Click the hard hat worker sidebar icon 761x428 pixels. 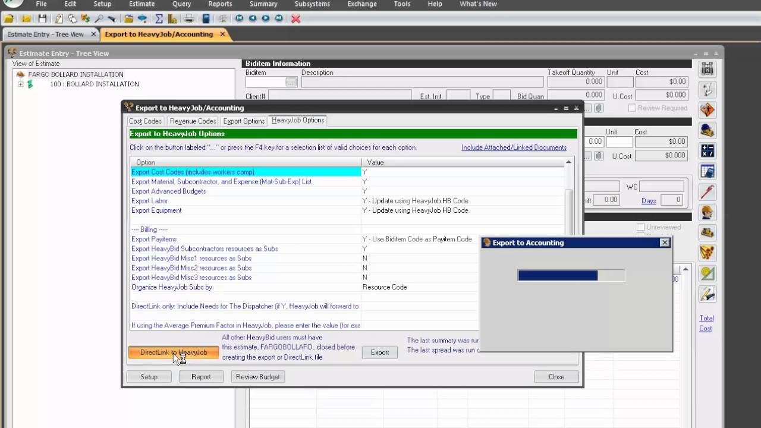click(x=707, y=212)
